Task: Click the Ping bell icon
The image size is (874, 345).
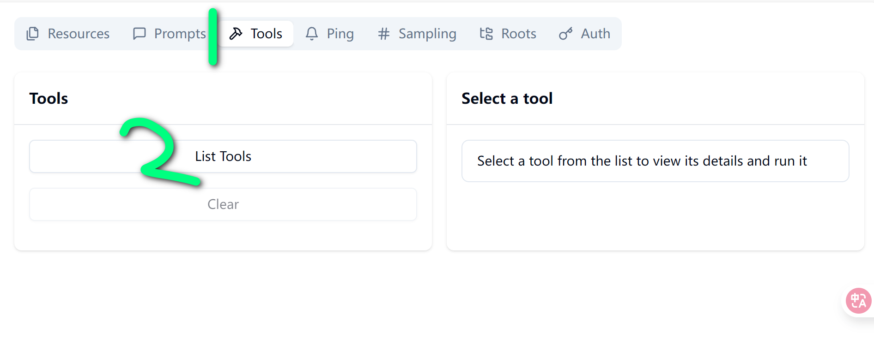Action: 312,34
